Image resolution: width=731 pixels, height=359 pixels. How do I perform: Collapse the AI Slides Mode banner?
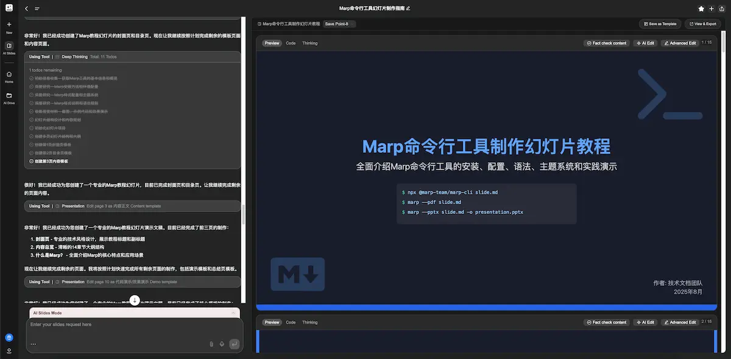(233, 313)
